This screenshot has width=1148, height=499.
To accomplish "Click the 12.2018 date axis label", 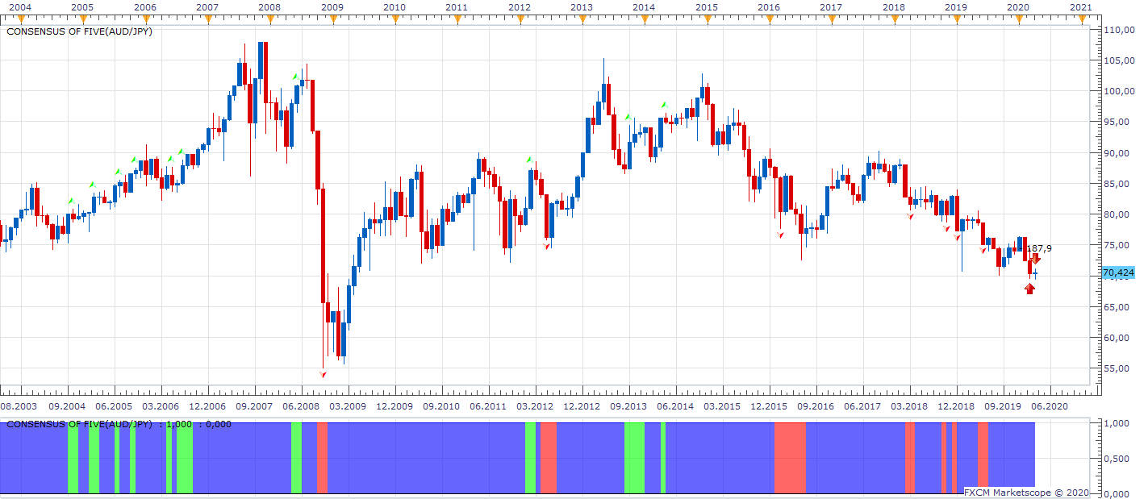I will pos(956,407).
